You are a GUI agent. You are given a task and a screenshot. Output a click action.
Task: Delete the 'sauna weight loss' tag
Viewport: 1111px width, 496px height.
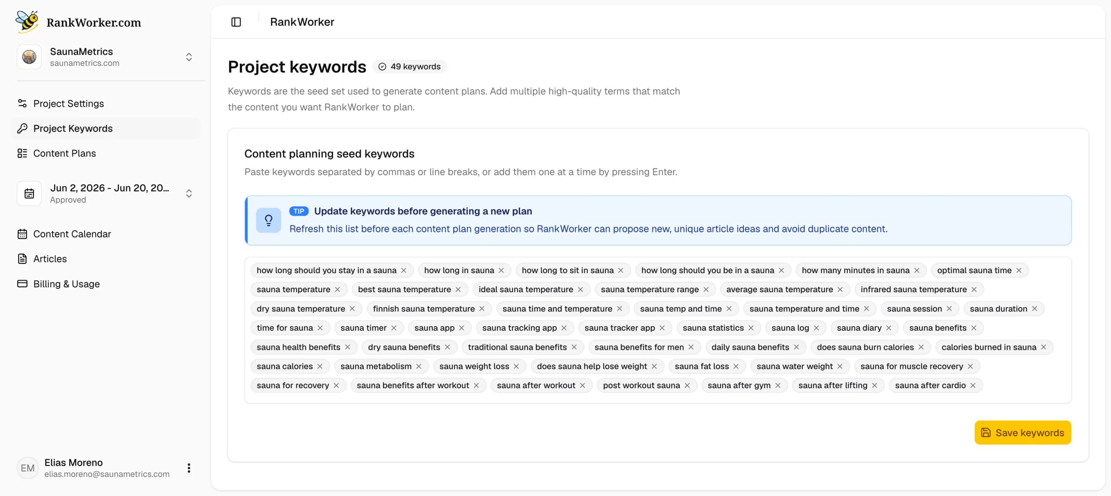(516, 366)
